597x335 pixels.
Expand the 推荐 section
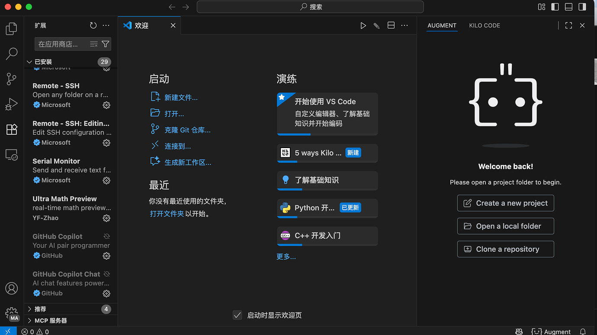tap(71, 309)
